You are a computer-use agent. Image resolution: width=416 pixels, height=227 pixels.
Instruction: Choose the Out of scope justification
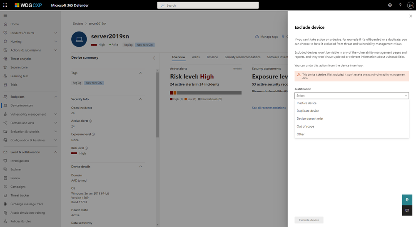pyautogui.click(x=351, y=126)
